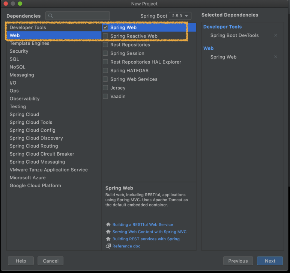Tick the Spring Session checkbox
Viewport: 290px width, 273px height.
tap(105, 53)
